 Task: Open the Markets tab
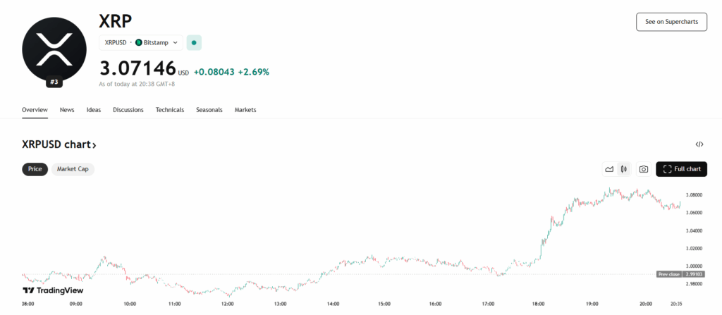tap(245, 110)
